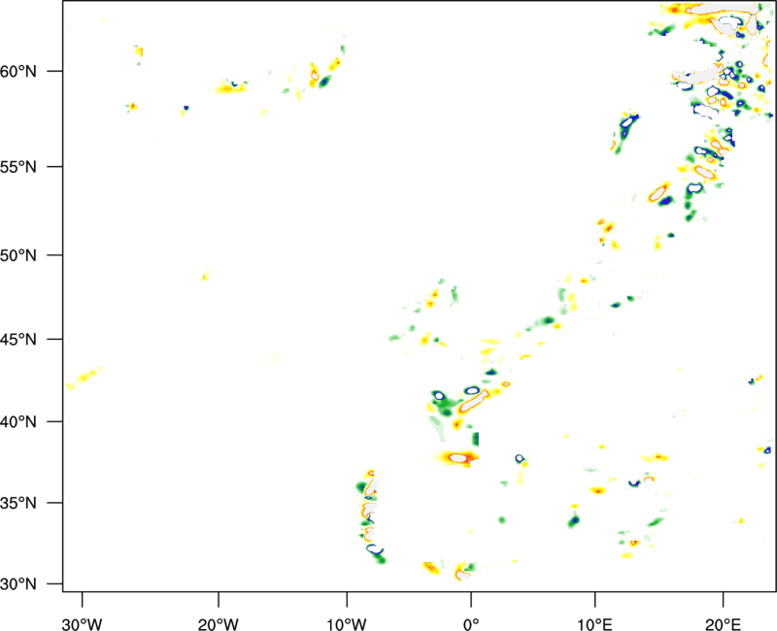
Task: Click the 50°N latitude label
Action: 18,256
